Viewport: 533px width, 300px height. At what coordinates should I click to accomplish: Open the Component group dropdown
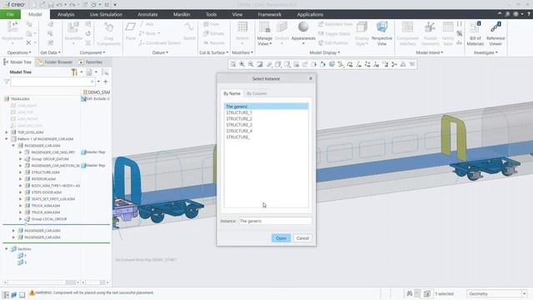pos(92,52)
